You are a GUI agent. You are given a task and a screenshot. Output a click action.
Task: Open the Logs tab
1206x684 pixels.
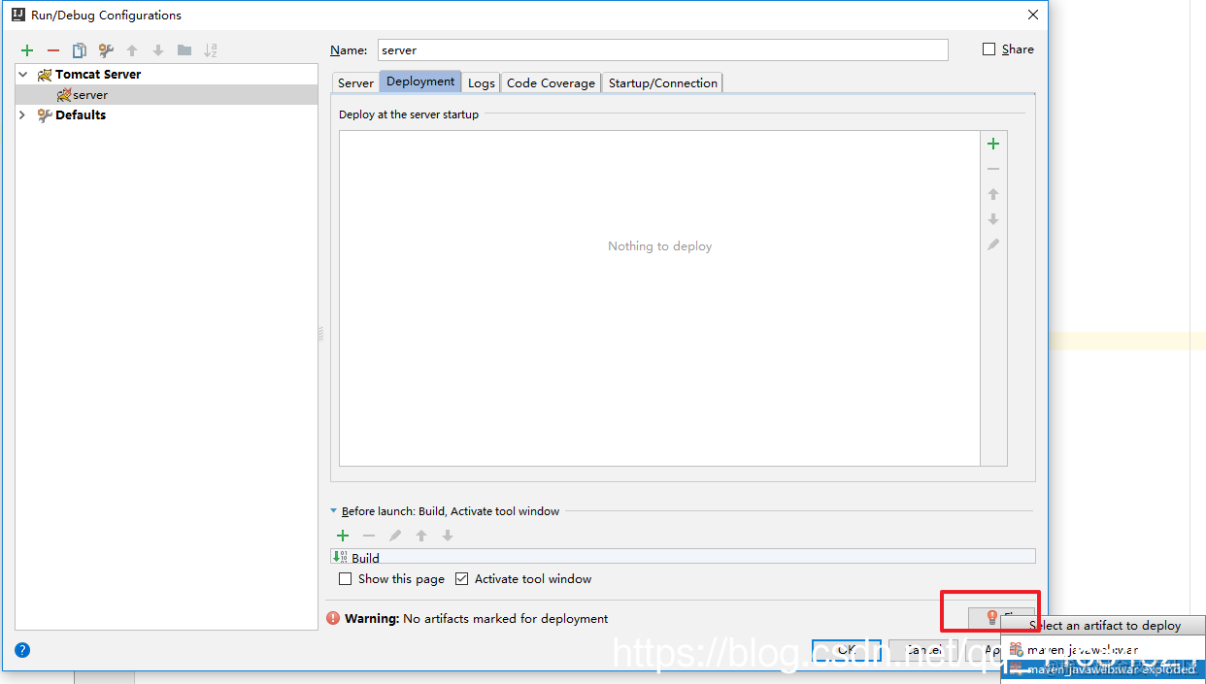tap(482, 83)
